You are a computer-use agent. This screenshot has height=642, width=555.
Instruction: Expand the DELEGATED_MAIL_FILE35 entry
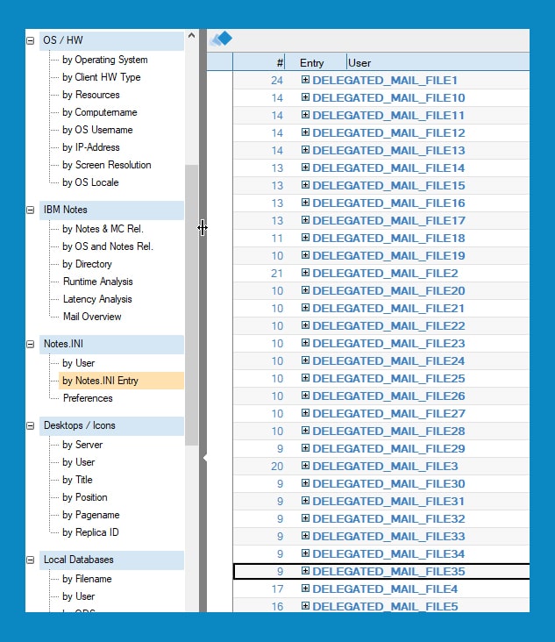[306, 571]
